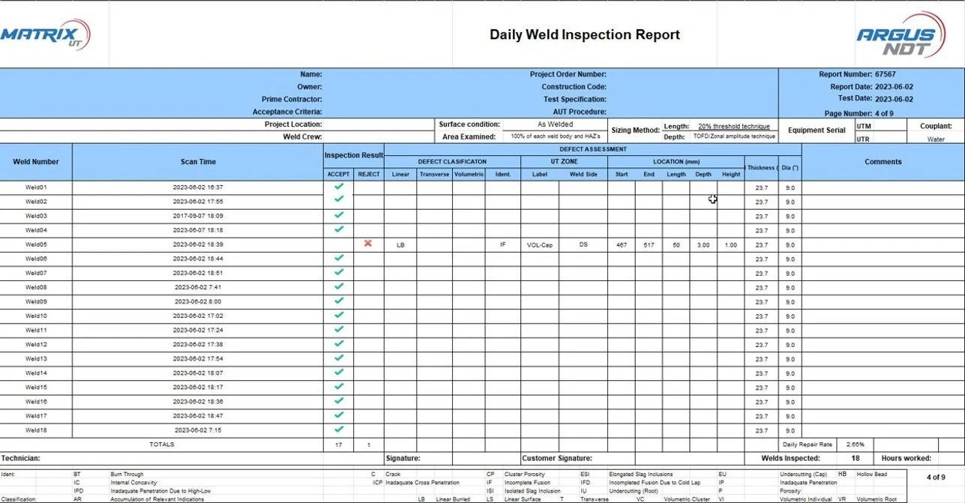Select the Weld Number column header
Screen dimensions: 965x503
pyautogui.click(x=36, y=162)
